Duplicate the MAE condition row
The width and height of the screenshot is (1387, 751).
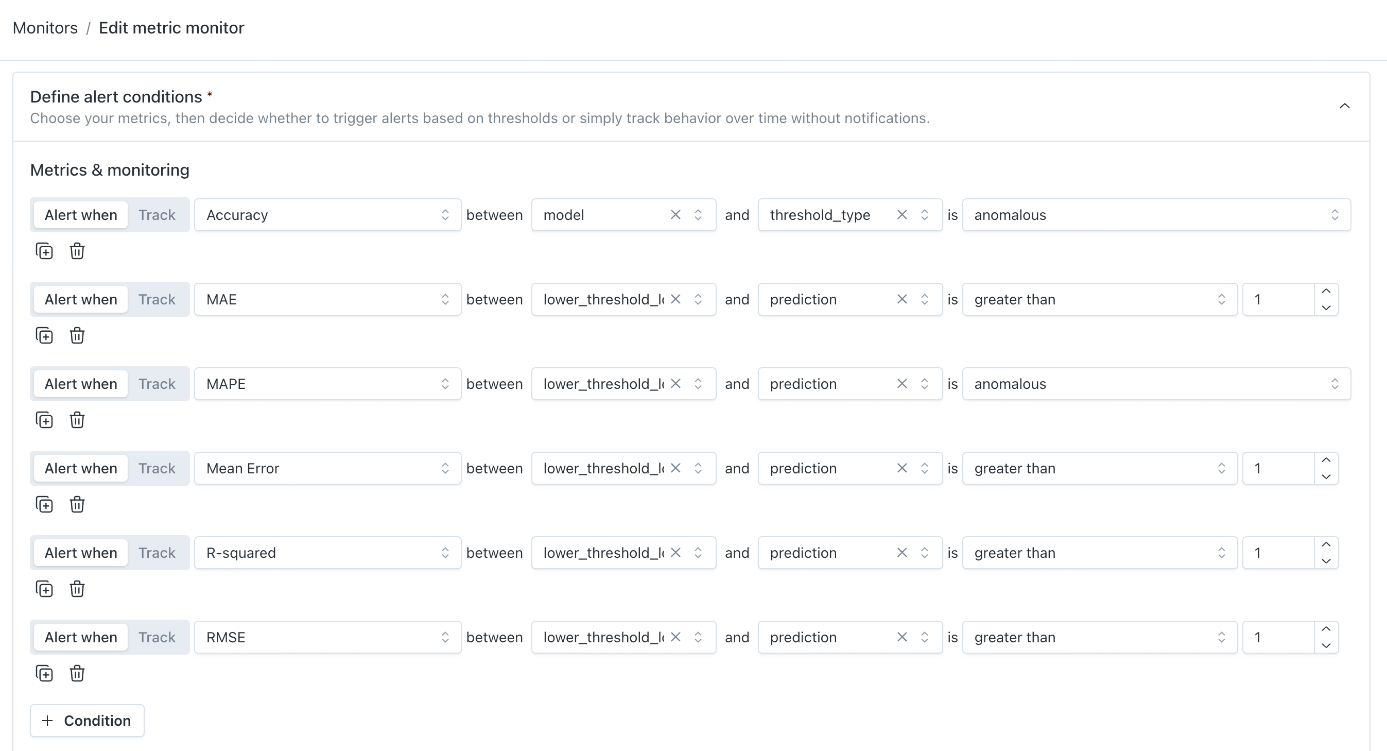(x=44, y=336)
